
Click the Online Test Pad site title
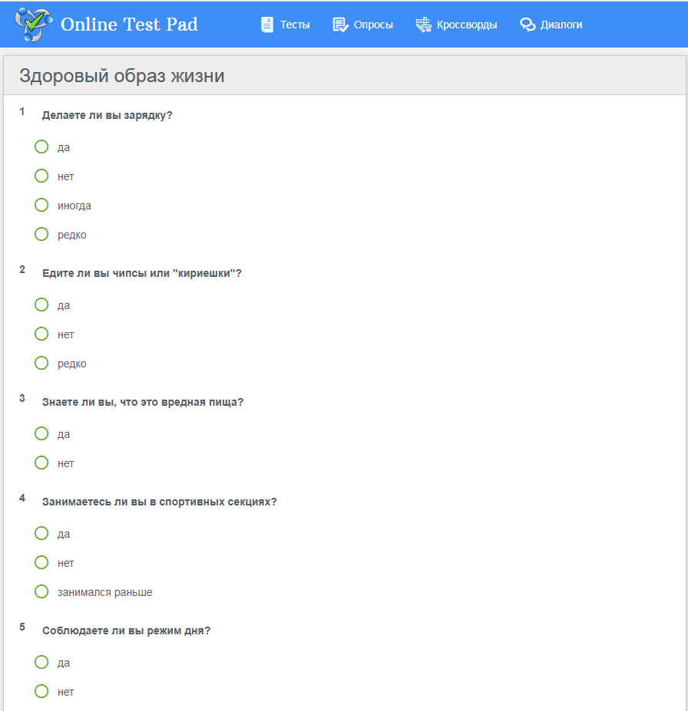point(129,25)
